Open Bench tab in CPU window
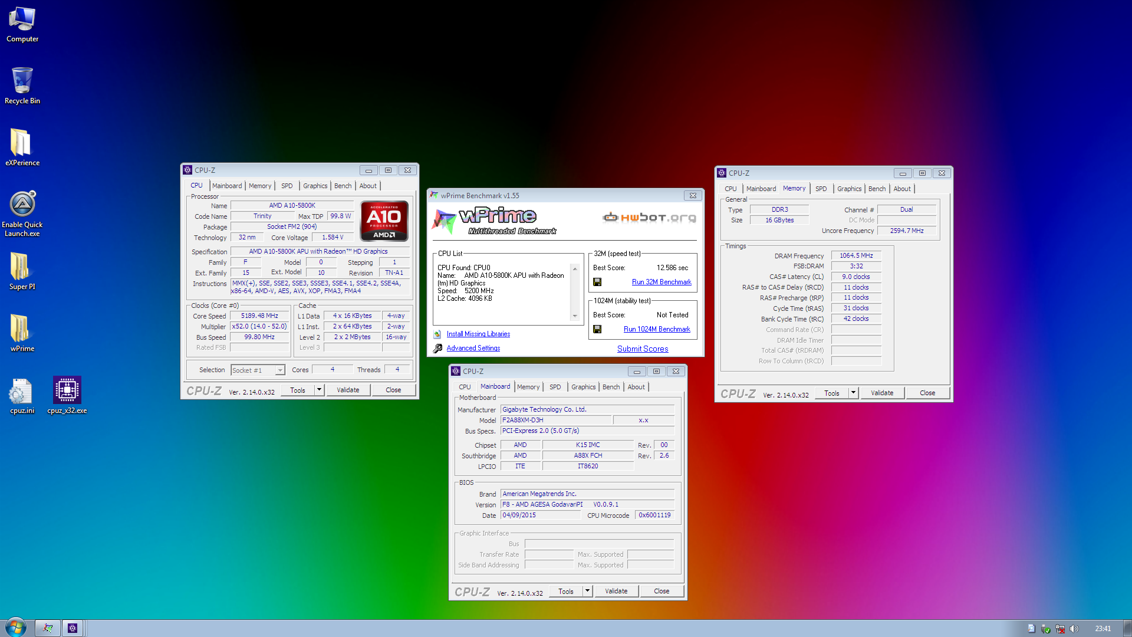Image resolution: width=1132 pixels, height=637 pixels. tap(343, 186)
